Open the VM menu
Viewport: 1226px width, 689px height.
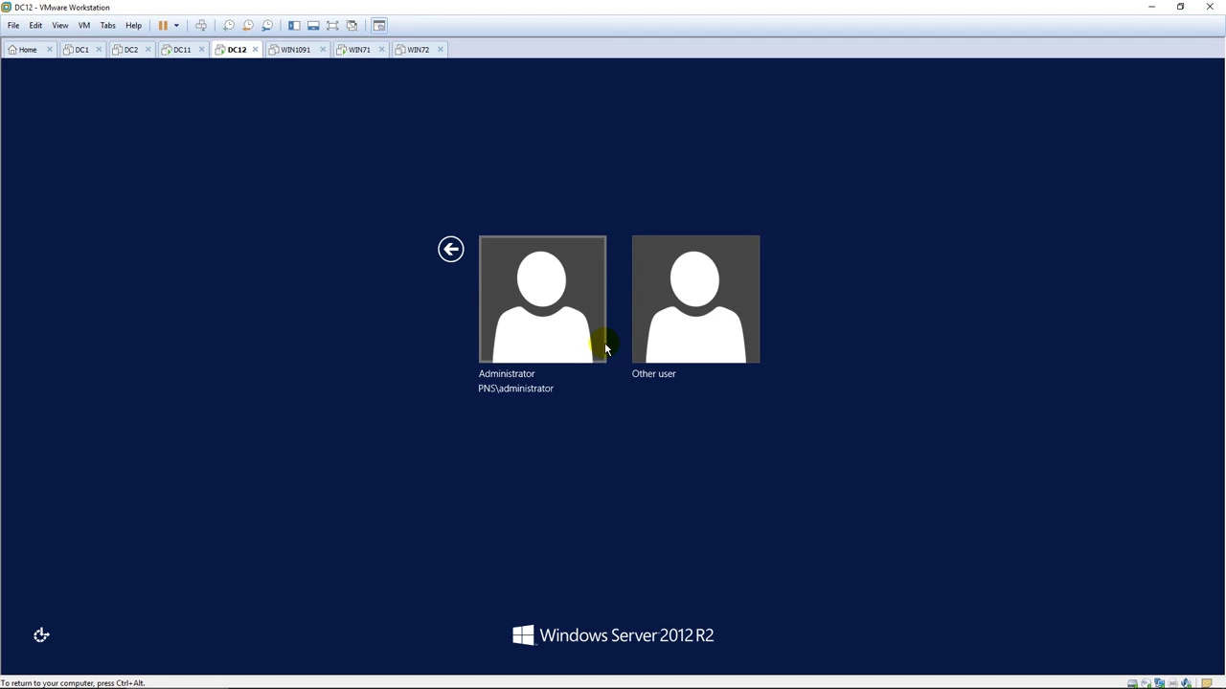pyautogui.click(x=84, y=25)
